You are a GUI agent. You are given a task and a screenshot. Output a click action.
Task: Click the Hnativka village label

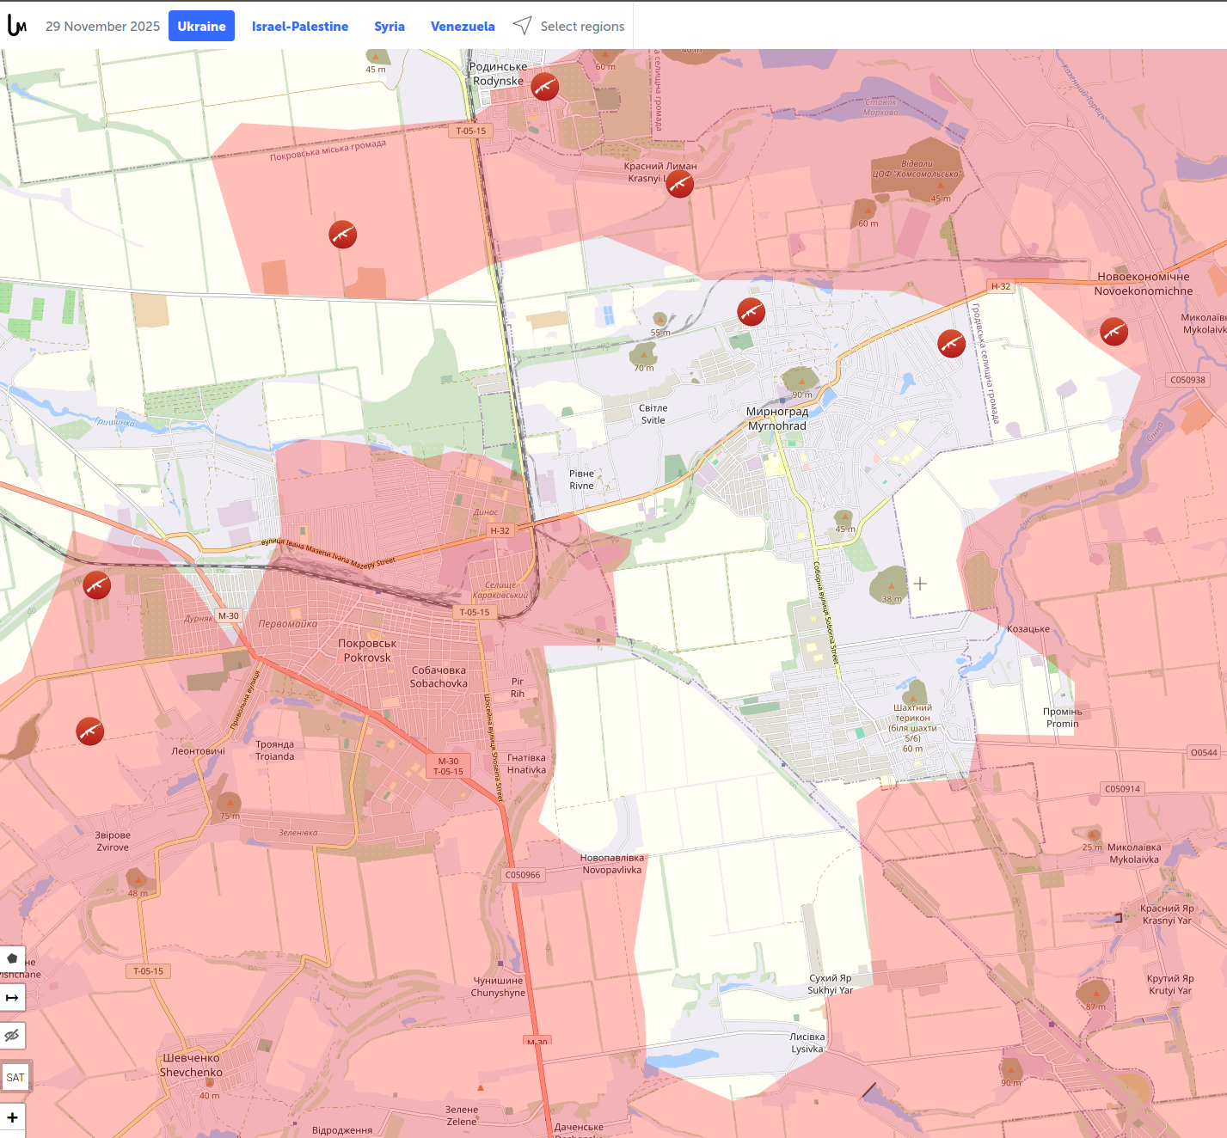click(526, 764)
